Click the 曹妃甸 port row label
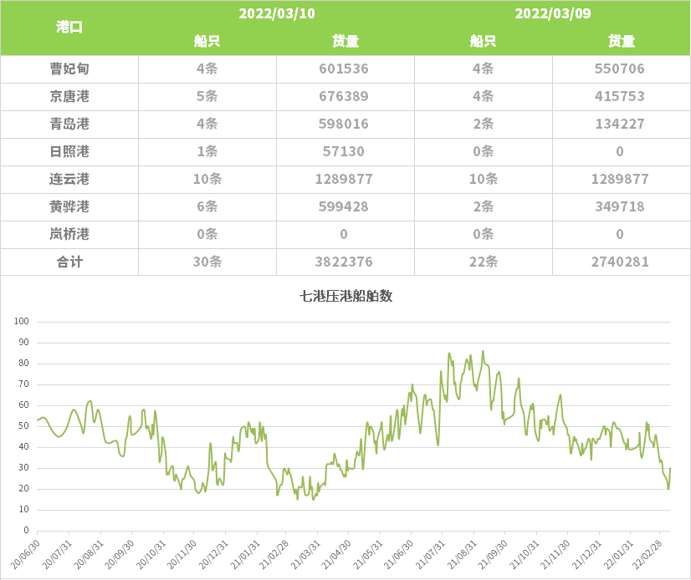The image size is (691, 580). (69, 69)
